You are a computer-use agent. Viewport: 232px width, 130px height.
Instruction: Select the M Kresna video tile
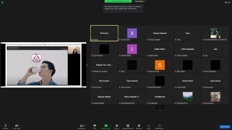pyautogui.click(x=104, y=33)
